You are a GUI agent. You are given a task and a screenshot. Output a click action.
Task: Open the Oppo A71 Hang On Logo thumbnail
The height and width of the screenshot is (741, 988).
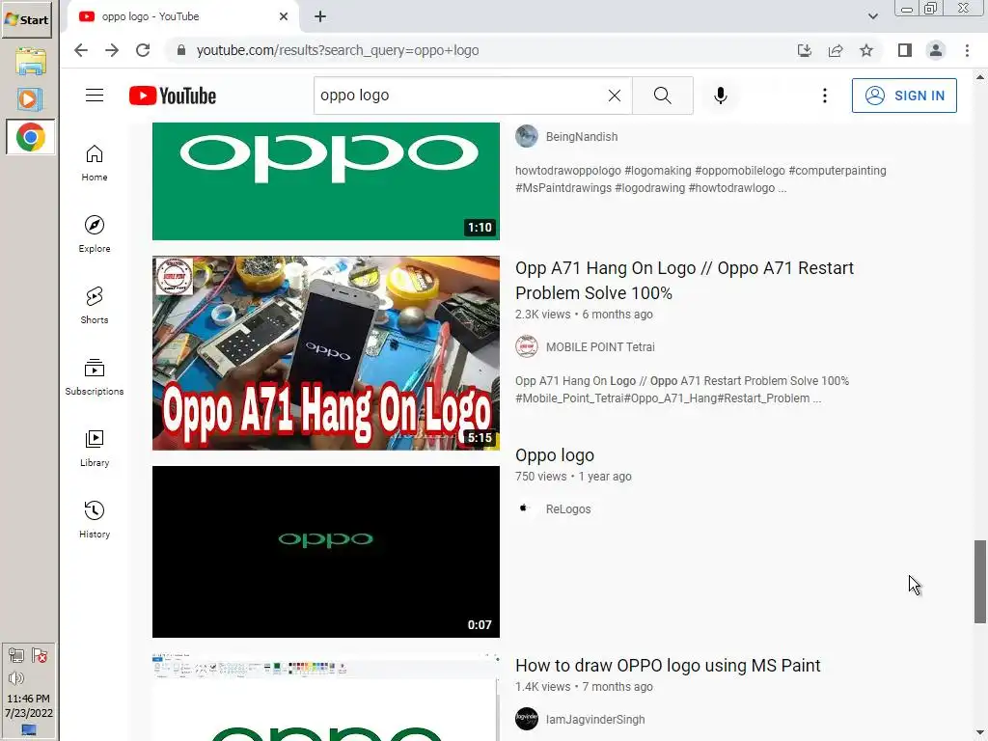point(326,353)
